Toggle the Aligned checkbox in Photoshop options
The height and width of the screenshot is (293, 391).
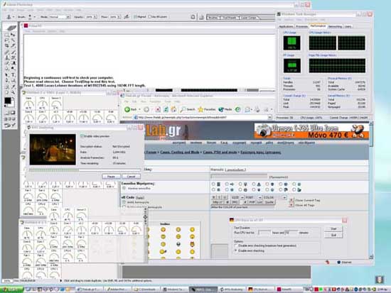click(135, 17)
